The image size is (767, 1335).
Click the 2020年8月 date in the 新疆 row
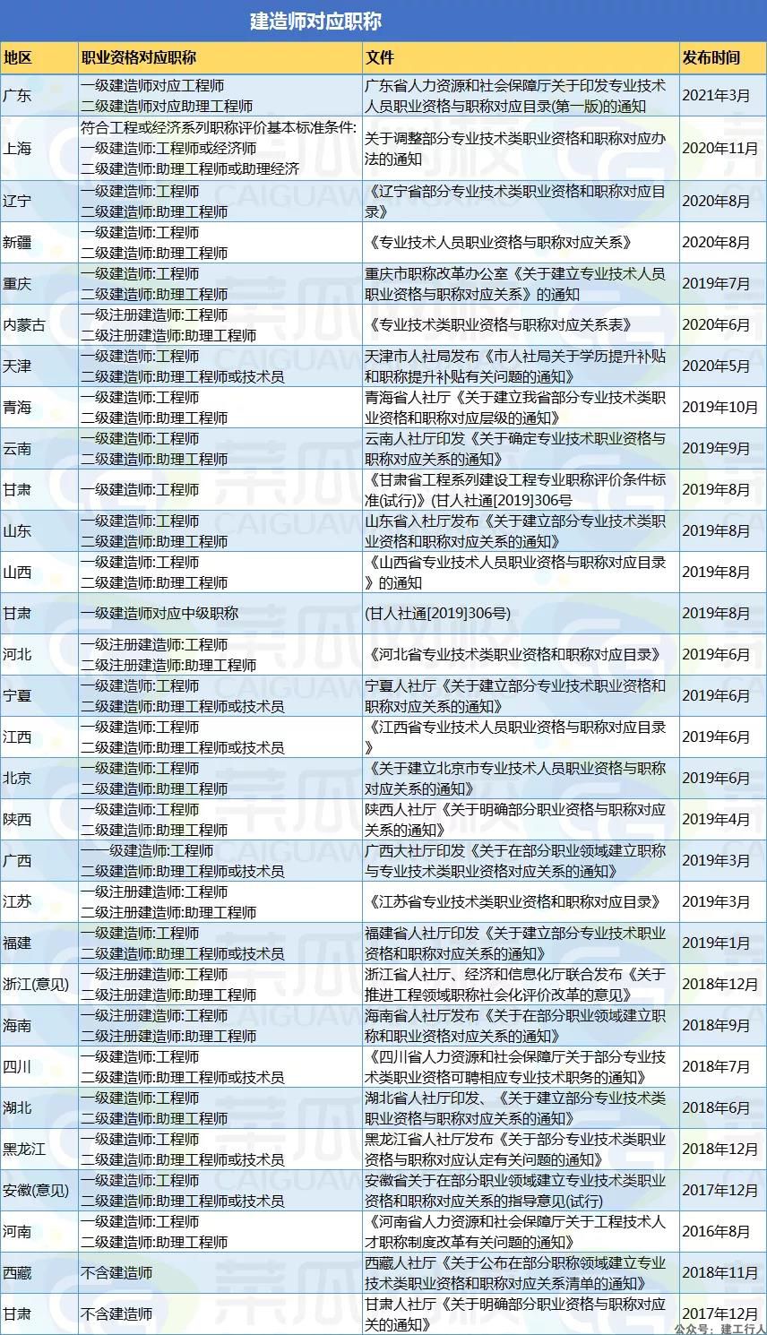pyautogui.click(x=716, y=243)
